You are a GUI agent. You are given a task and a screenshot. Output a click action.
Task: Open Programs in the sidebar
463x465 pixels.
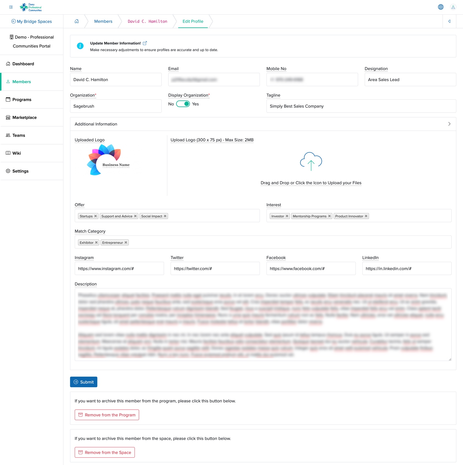point(32,100)
